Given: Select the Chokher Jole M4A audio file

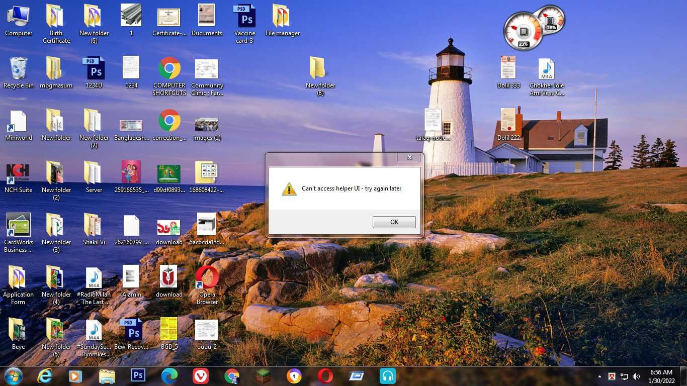Looking at the screenshot, I should point(547,76).
